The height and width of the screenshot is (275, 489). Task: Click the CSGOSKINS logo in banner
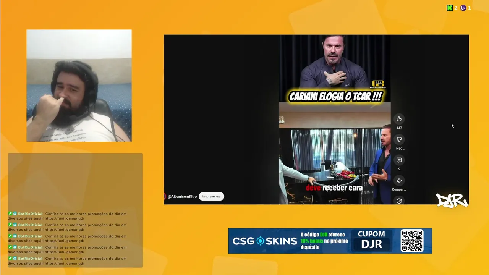click(x=264, y=241)
